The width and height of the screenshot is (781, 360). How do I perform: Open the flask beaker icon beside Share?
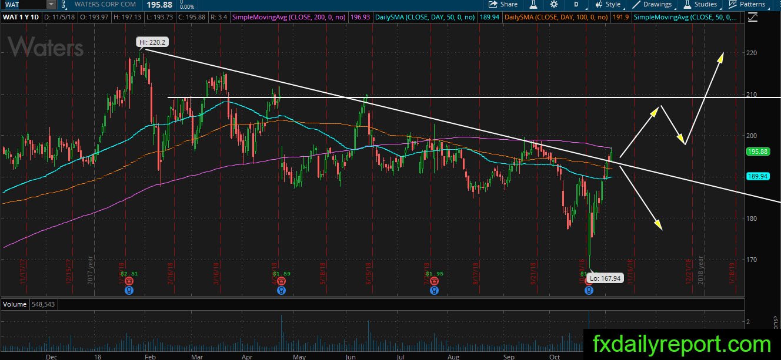tap(533, 4)
